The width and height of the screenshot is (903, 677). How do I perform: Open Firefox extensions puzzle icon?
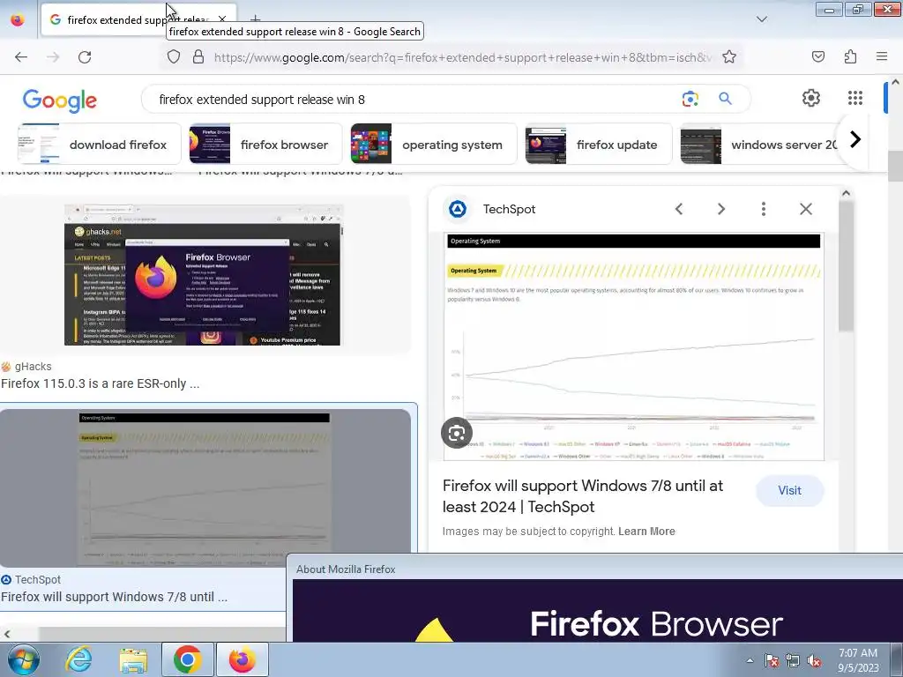pos(850,57)
